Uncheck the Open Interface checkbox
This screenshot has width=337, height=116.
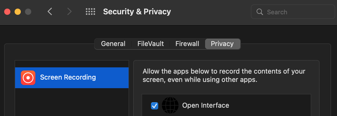click(x=155, y=106)
